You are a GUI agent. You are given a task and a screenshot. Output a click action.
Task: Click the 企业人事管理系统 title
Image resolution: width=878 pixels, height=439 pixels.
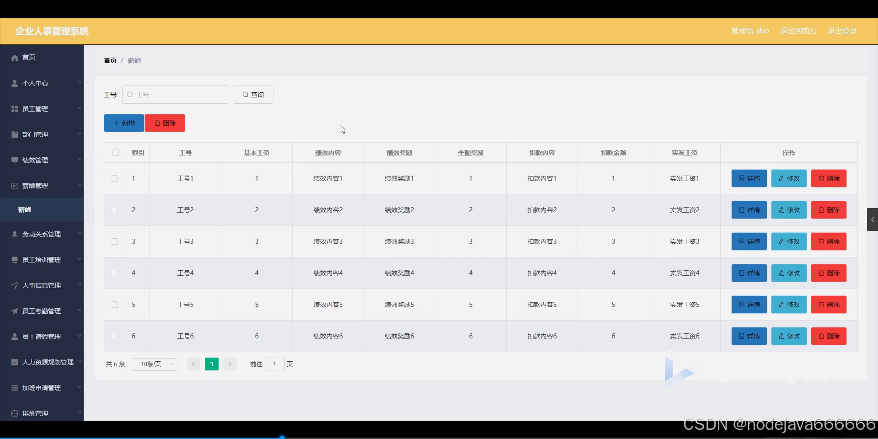52,31
